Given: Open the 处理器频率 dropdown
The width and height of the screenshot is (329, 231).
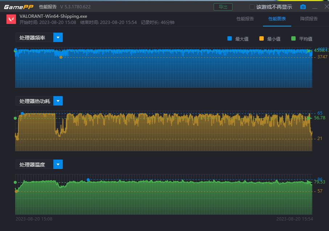Looking at the screenshot, I should coord(58,37).
